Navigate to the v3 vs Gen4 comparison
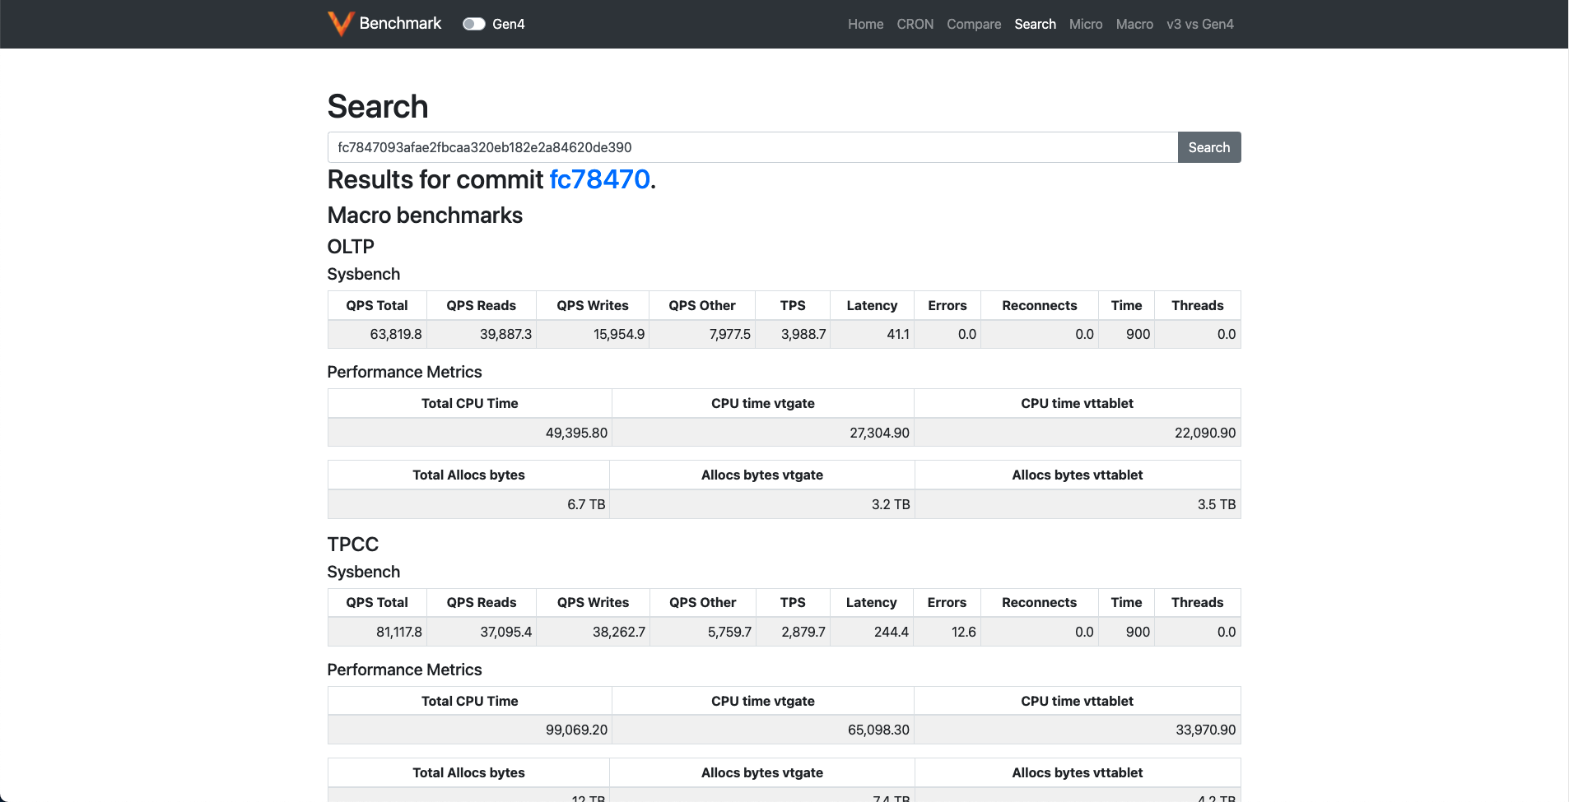The image size is (1569, 802). point(1200,24)
